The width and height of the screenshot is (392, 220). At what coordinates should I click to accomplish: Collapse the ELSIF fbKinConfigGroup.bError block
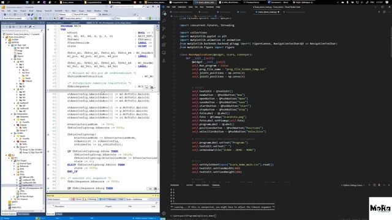pos(48,165)
